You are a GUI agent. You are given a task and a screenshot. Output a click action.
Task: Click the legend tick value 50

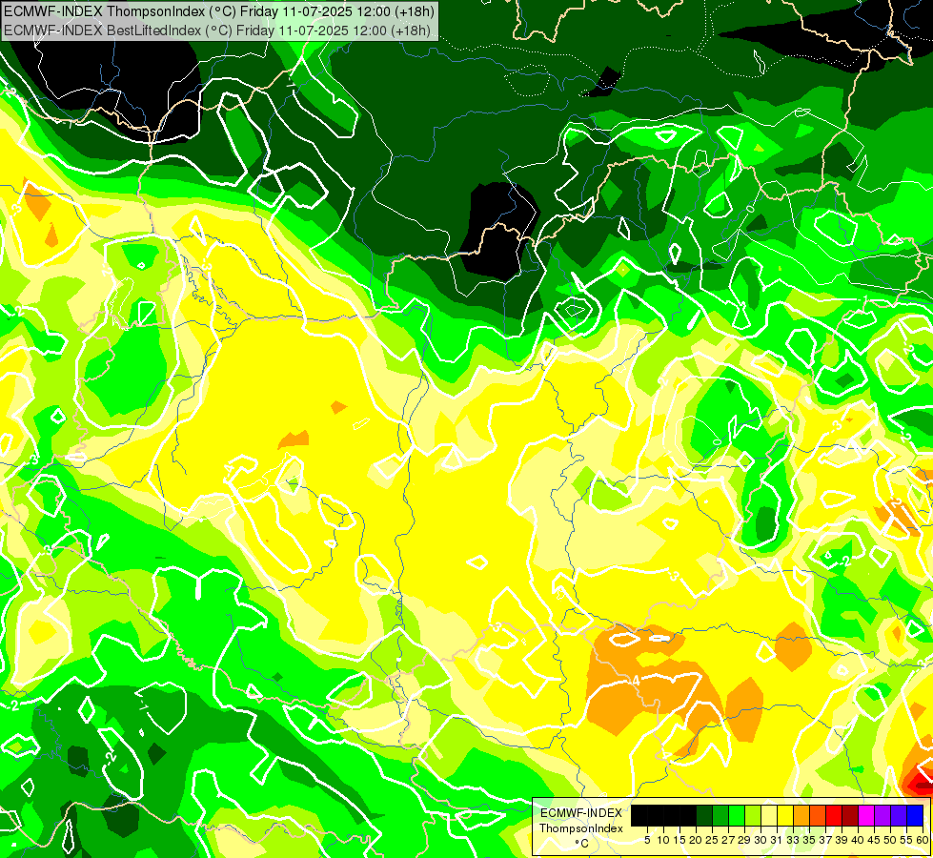891,840
